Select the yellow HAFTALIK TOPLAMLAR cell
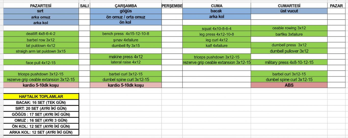 [x=41, y=96]
